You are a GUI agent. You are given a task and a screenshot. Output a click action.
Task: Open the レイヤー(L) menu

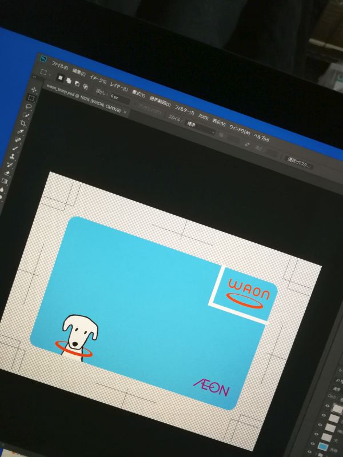click(119, 87)
